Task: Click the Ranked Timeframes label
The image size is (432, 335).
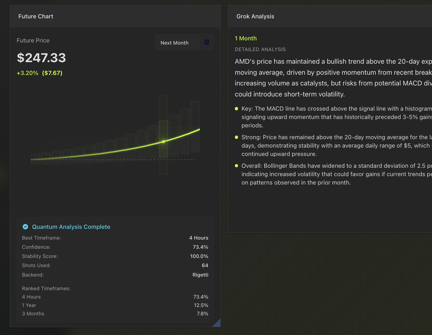Action: tap(46, 288)
